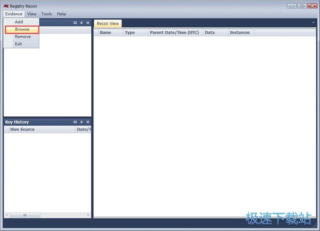Maximize the upper left panel

click(75, 23)
